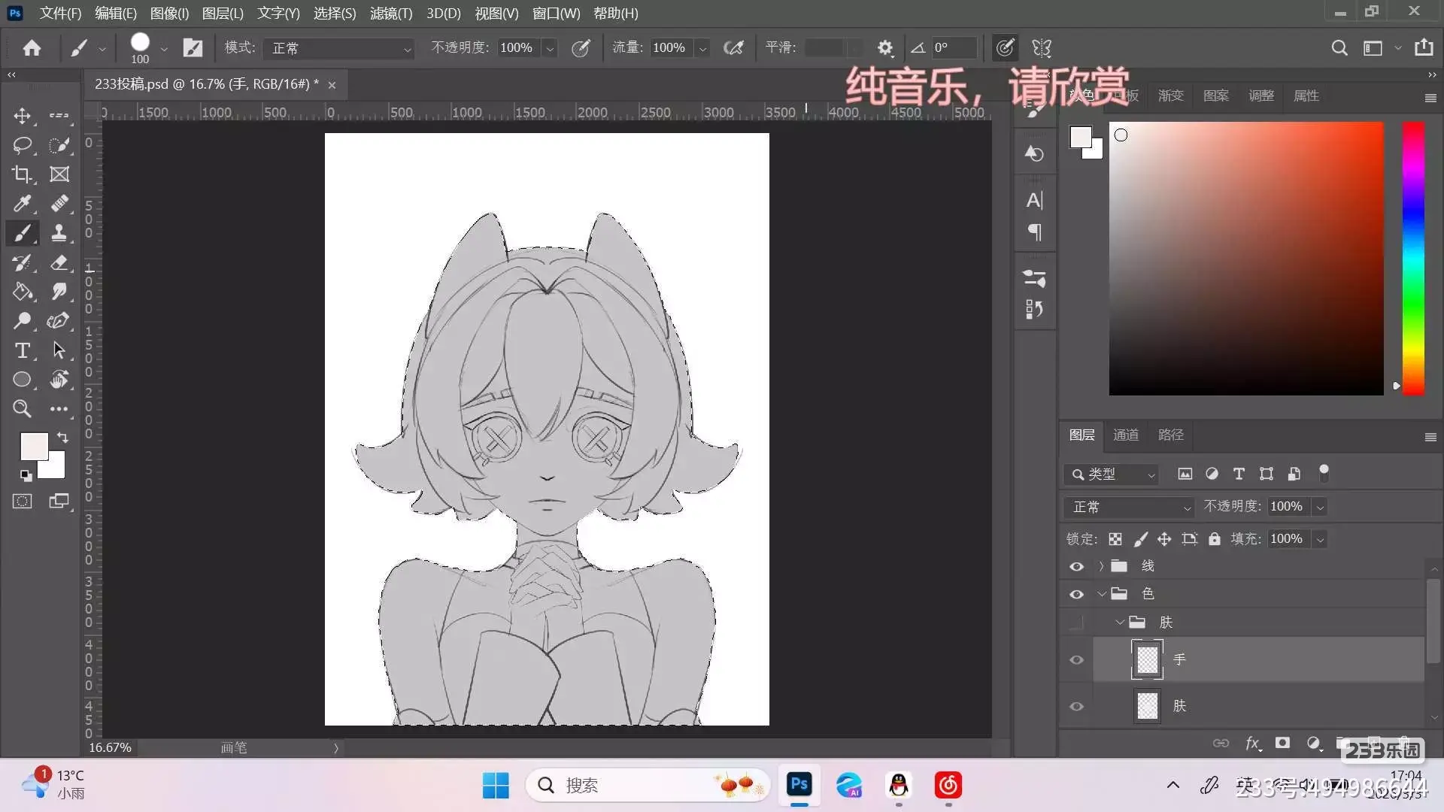
Task: Select the Eyedropper tool
Action: [22, 204]
